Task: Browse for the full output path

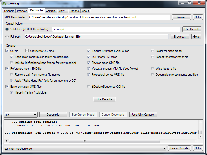Action: coord(180,37)
